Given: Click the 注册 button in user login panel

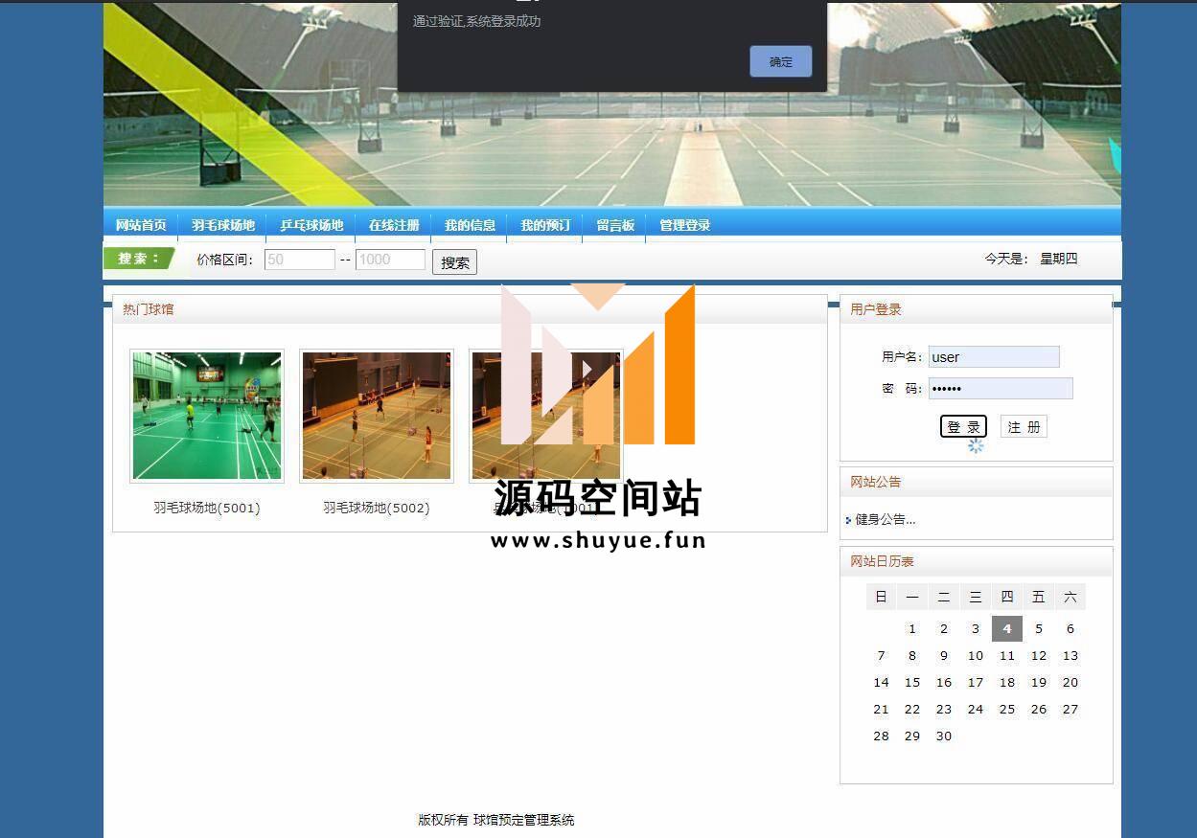Looking at the screenshot, I should 1024,427.
